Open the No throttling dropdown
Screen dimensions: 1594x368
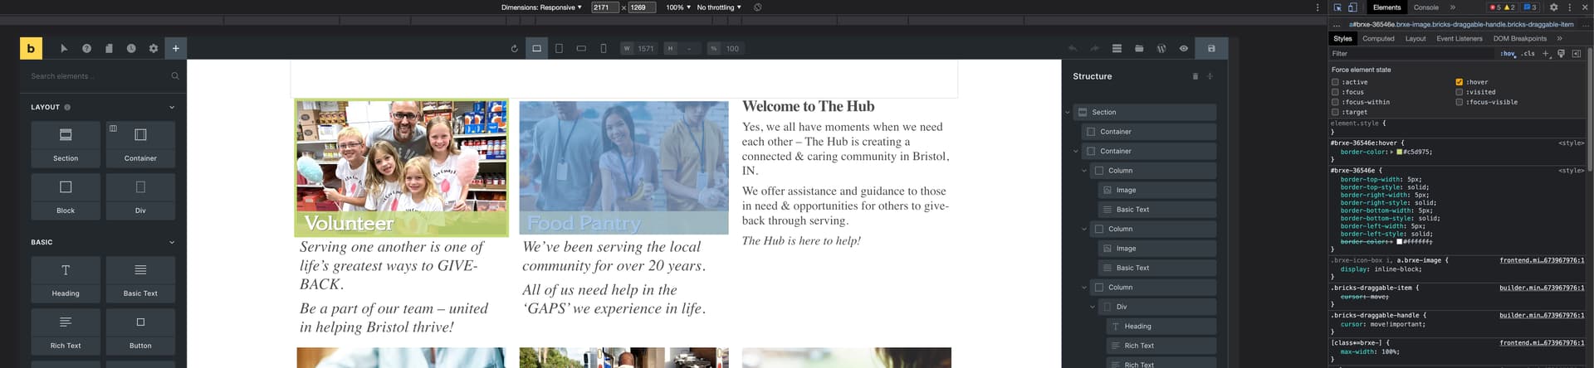719,7
